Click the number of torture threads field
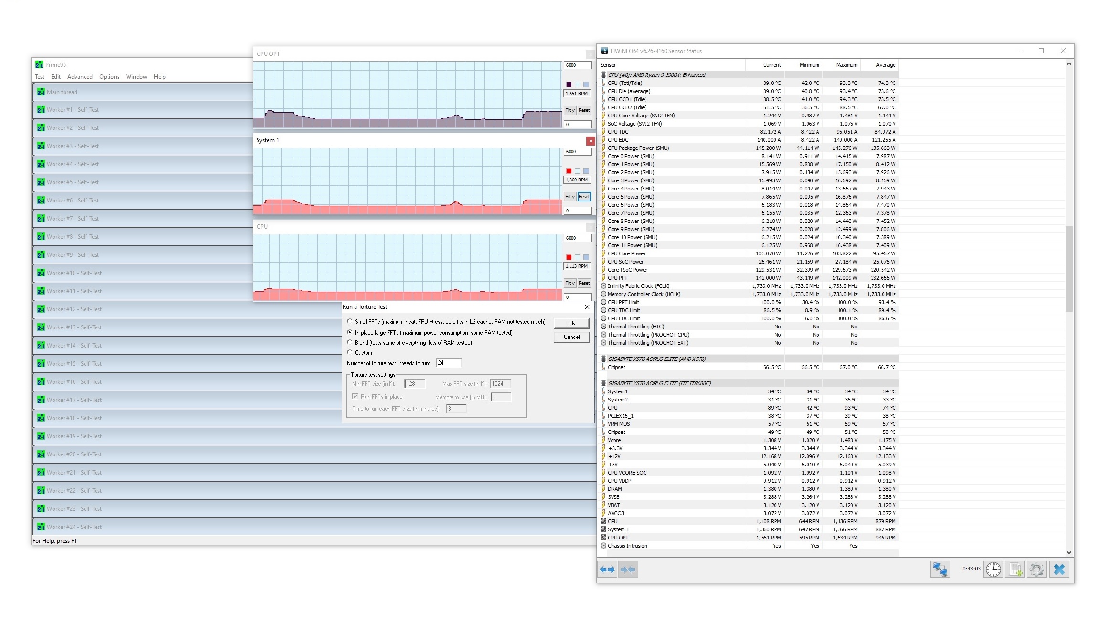This screenshot has width=1109, height=623. coord(449,363)
